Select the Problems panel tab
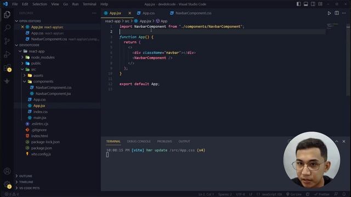 coord(165,141)
